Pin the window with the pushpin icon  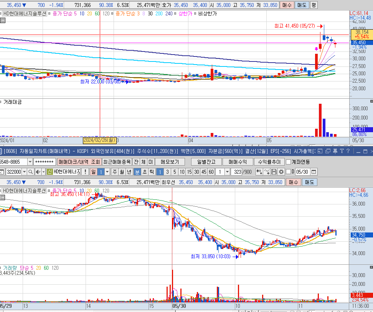click(335, 151)
